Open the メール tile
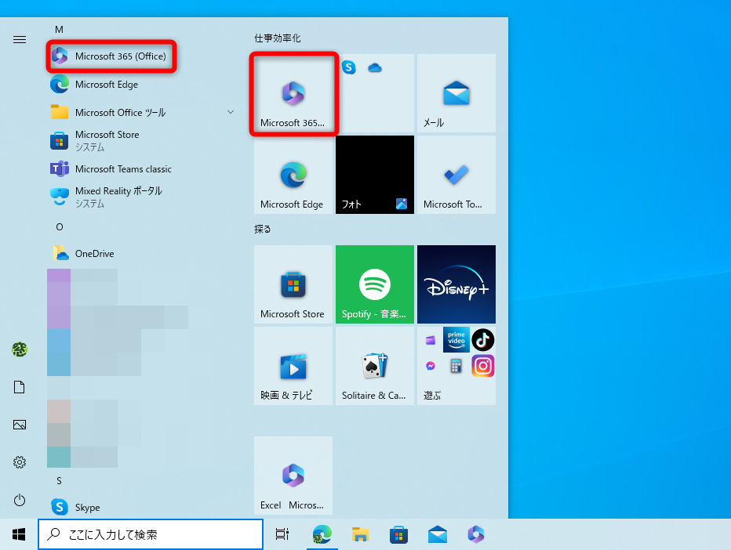The height and width of the screenshot is (550, 731). tap(456, 92)
